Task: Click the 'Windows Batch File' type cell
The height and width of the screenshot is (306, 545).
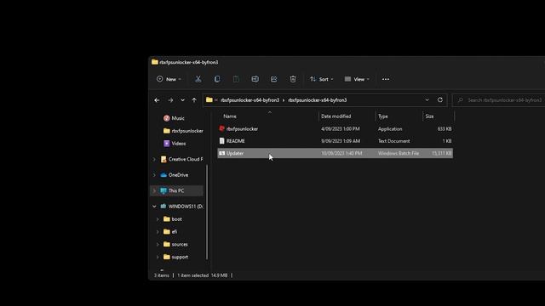Action: [x=399, y=153]
